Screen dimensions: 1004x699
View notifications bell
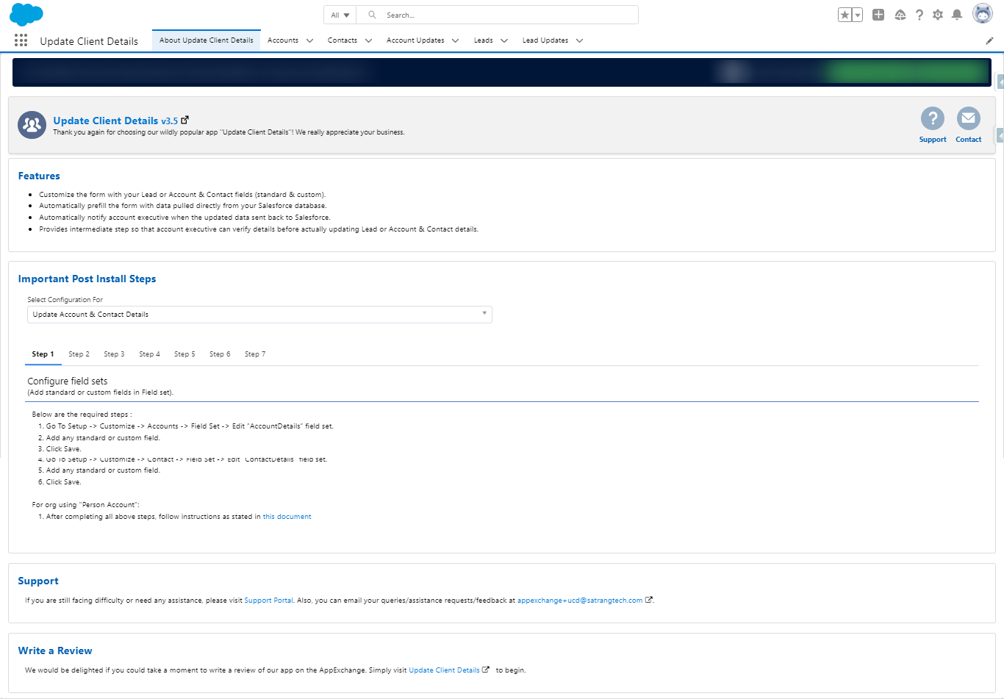pos(957,15)
